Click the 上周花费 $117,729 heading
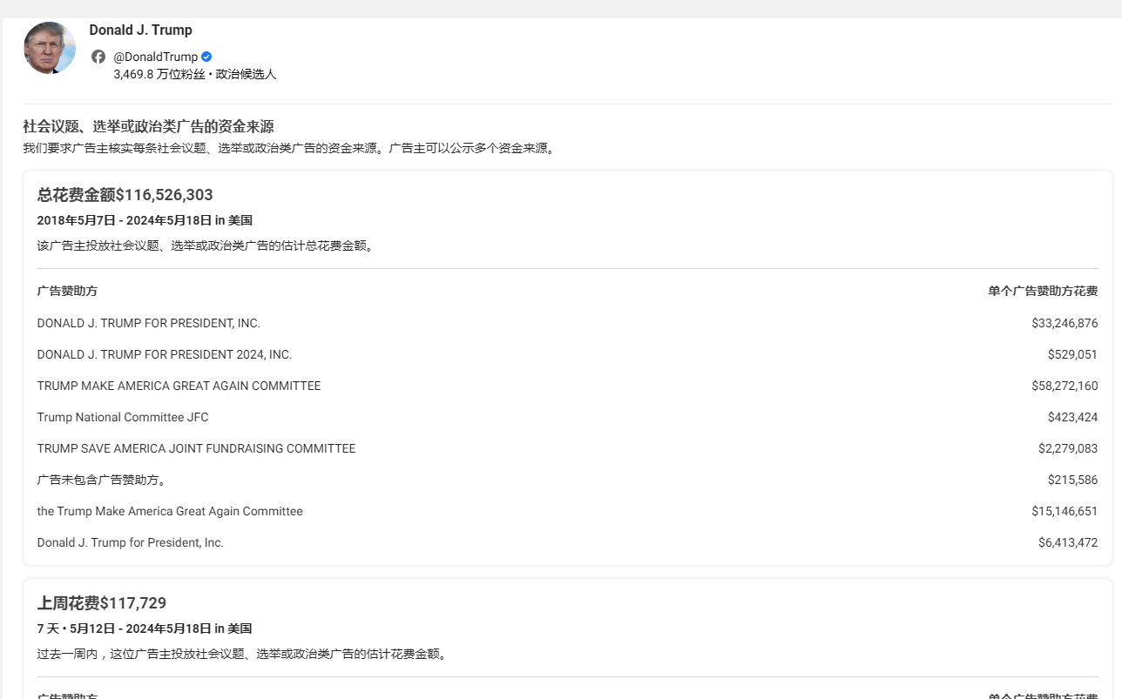Image resolution: width=1122 pixels, height=699 pixels. [101, 603]
